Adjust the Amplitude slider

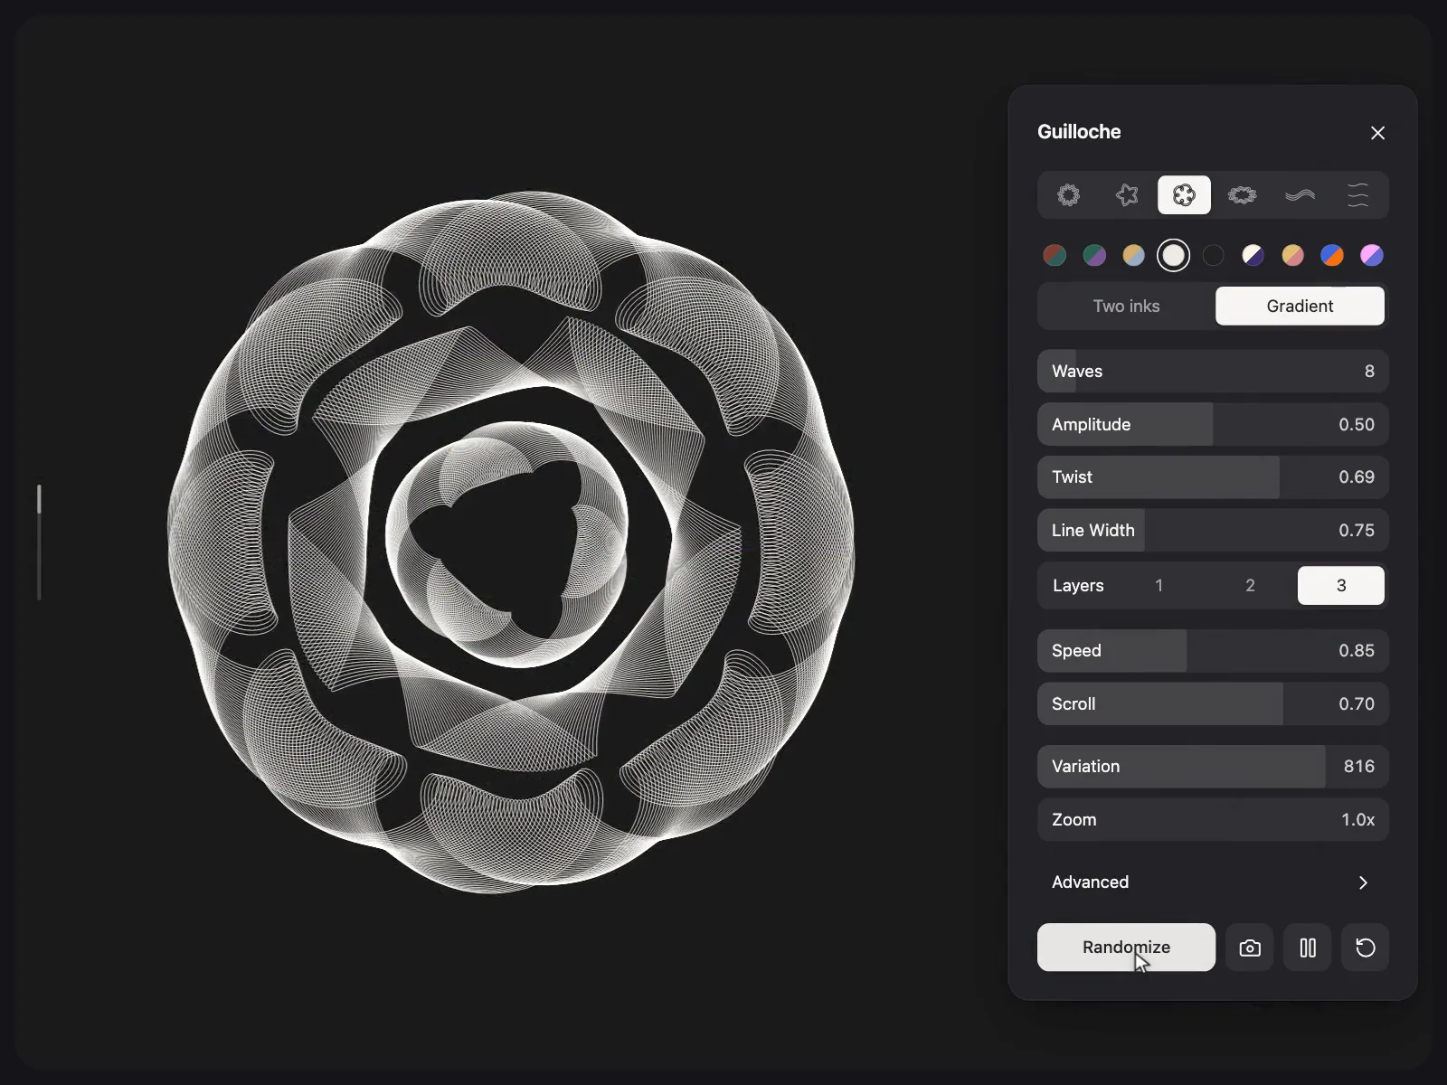tap(1213, 425)
